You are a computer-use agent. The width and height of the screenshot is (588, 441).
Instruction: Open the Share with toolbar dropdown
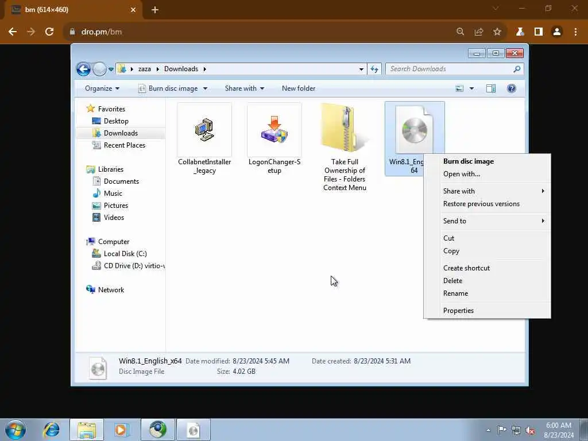pos(245,88)
